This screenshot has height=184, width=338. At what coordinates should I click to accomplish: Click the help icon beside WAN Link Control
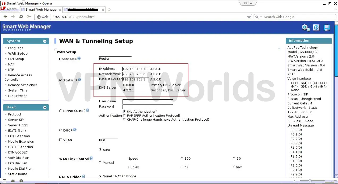[x=91, y=158]
